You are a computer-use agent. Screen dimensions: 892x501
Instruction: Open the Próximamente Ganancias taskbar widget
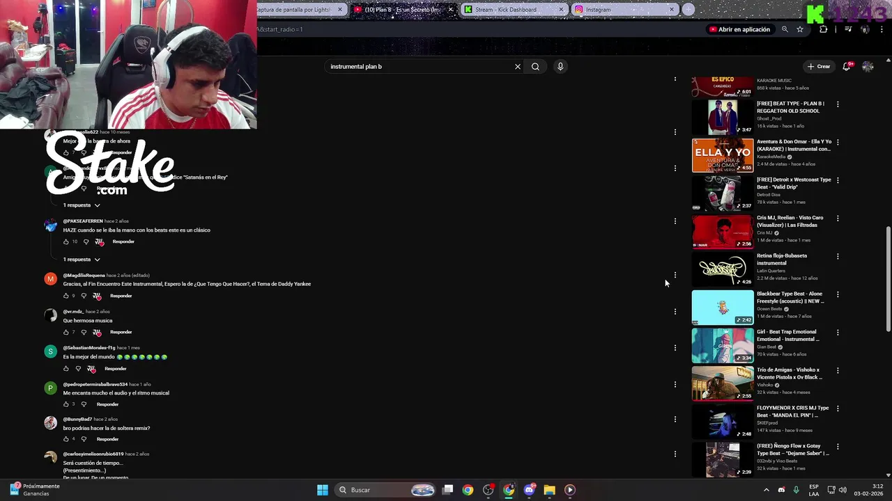(35, 490)
